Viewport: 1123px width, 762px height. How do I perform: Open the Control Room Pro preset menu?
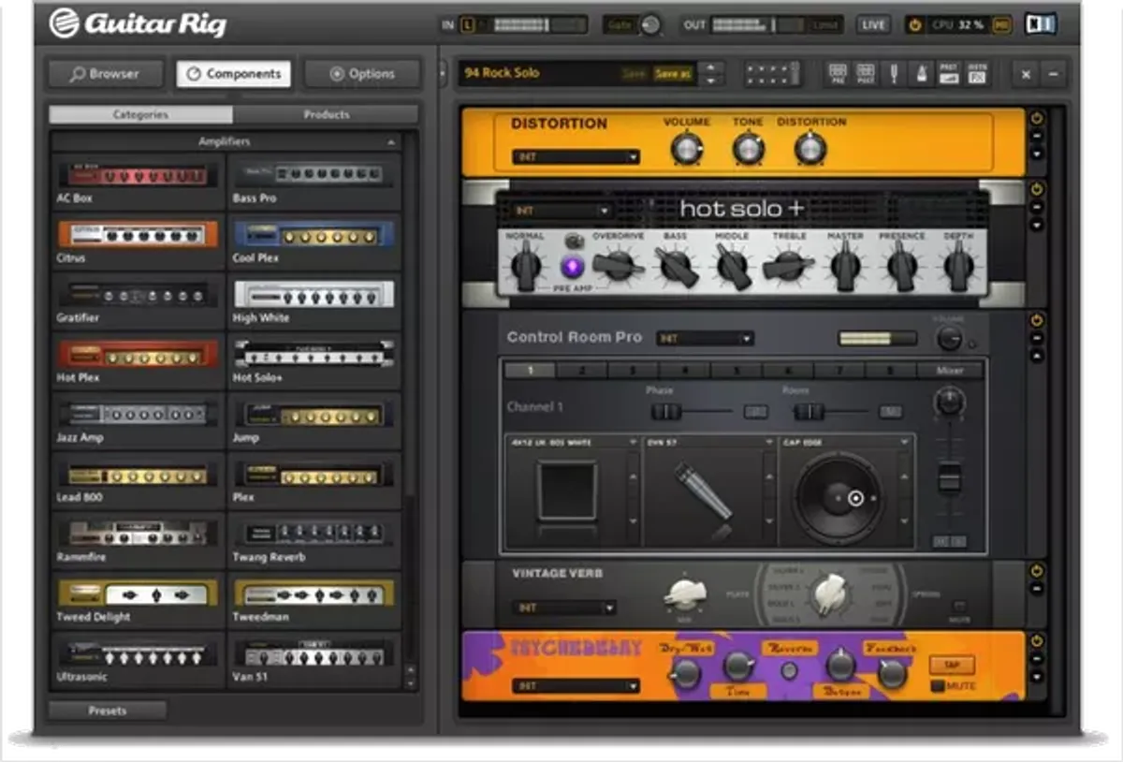[706, 338]
